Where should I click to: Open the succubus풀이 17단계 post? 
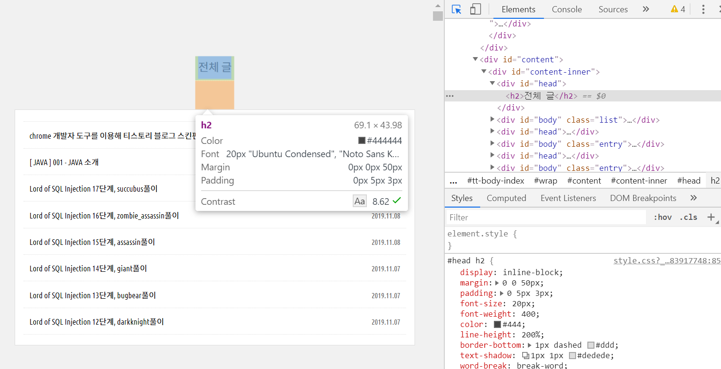93,189
